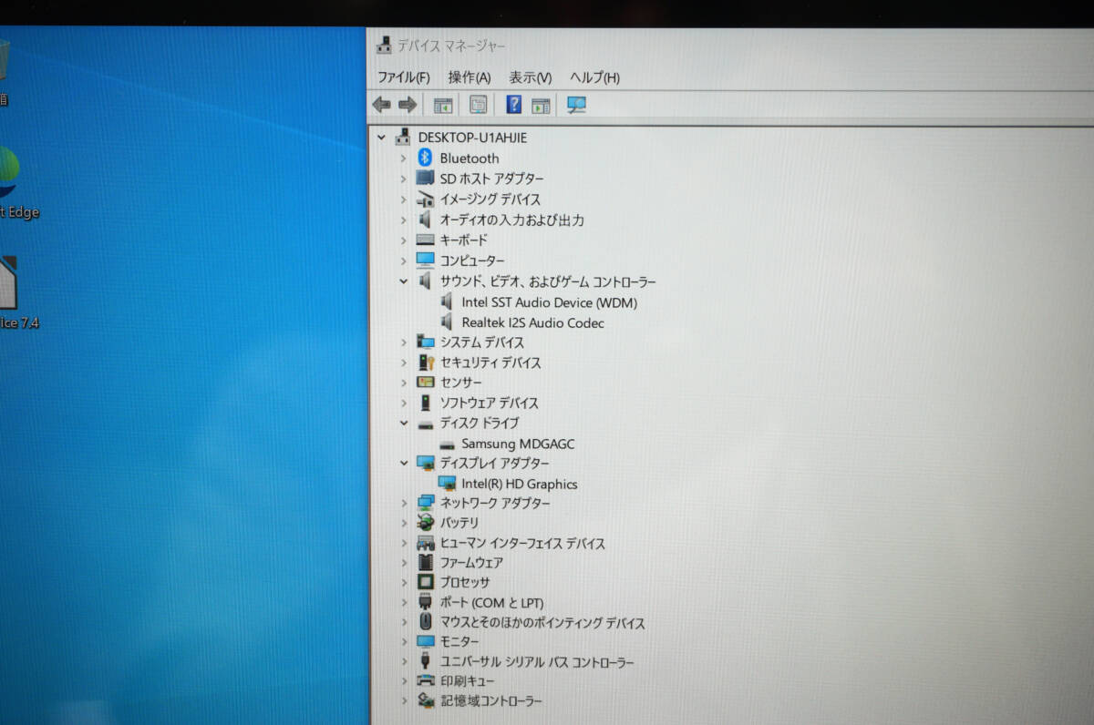Collapse the ディスプレイ アダプター category

point(403,463)
